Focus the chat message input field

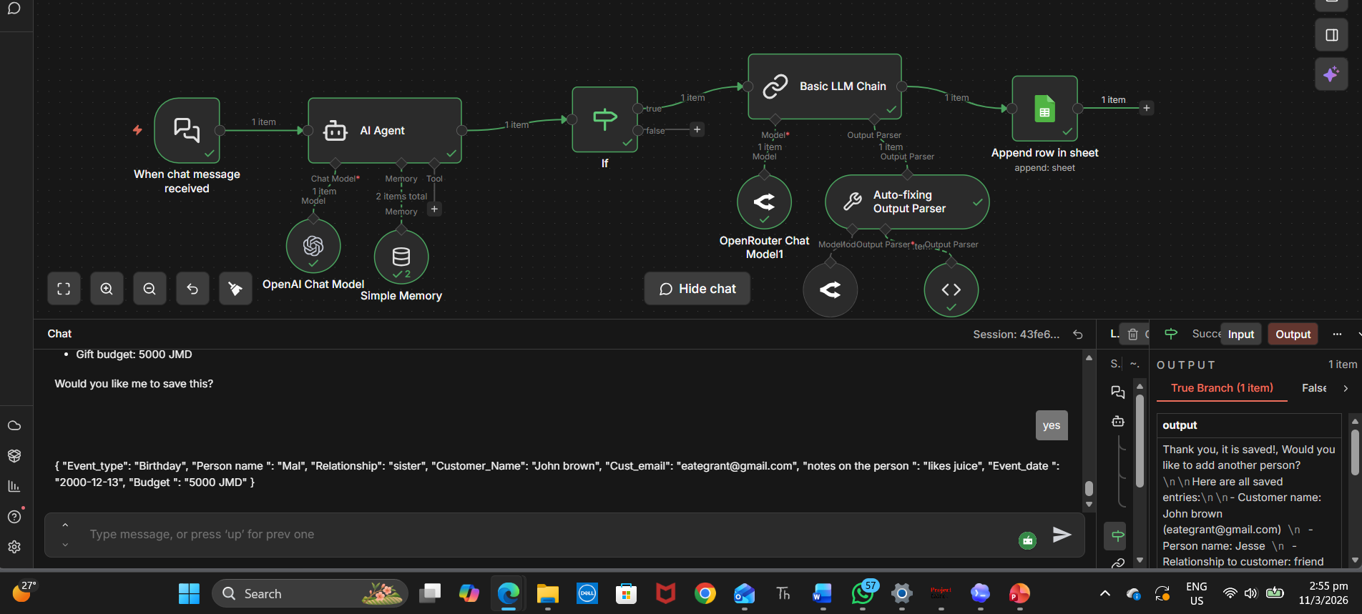tap(544, 535)
